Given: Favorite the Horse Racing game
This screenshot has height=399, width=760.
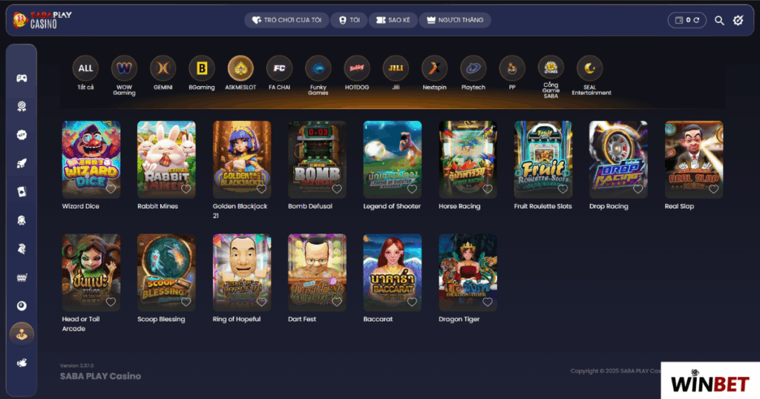Looking at the screenshot, I should [488, 189].
